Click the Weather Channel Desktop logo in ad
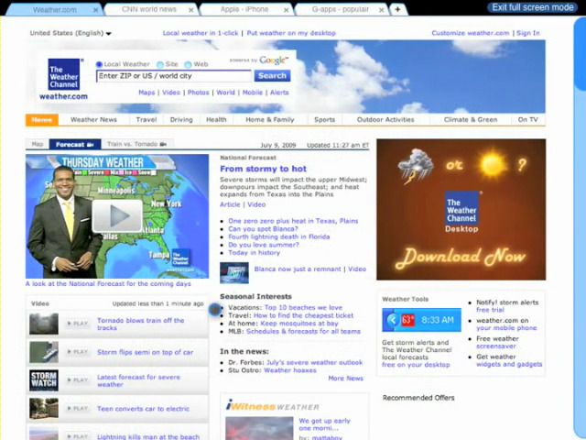The width and height of the screenshot is (586, 440). pyautogui.click(x=461, y=208)
